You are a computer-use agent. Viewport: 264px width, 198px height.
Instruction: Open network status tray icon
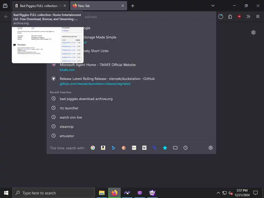click(x=225, y=193)
